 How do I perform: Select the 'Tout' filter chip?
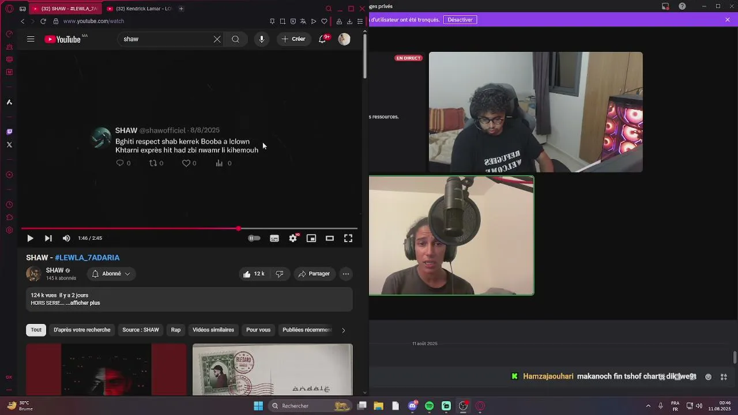click(x=36, y=330)
